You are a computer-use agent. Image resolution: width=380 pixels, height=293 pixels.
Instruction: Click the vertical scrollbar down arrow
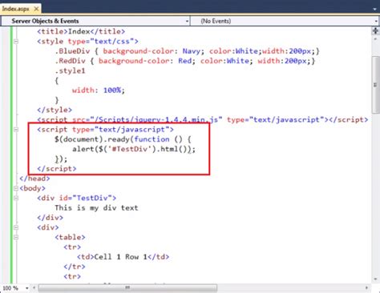(375, 279)
